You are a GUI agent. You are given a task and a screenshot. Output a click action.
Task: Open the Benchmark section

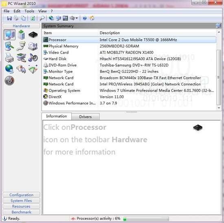click(x=21, y=212)
